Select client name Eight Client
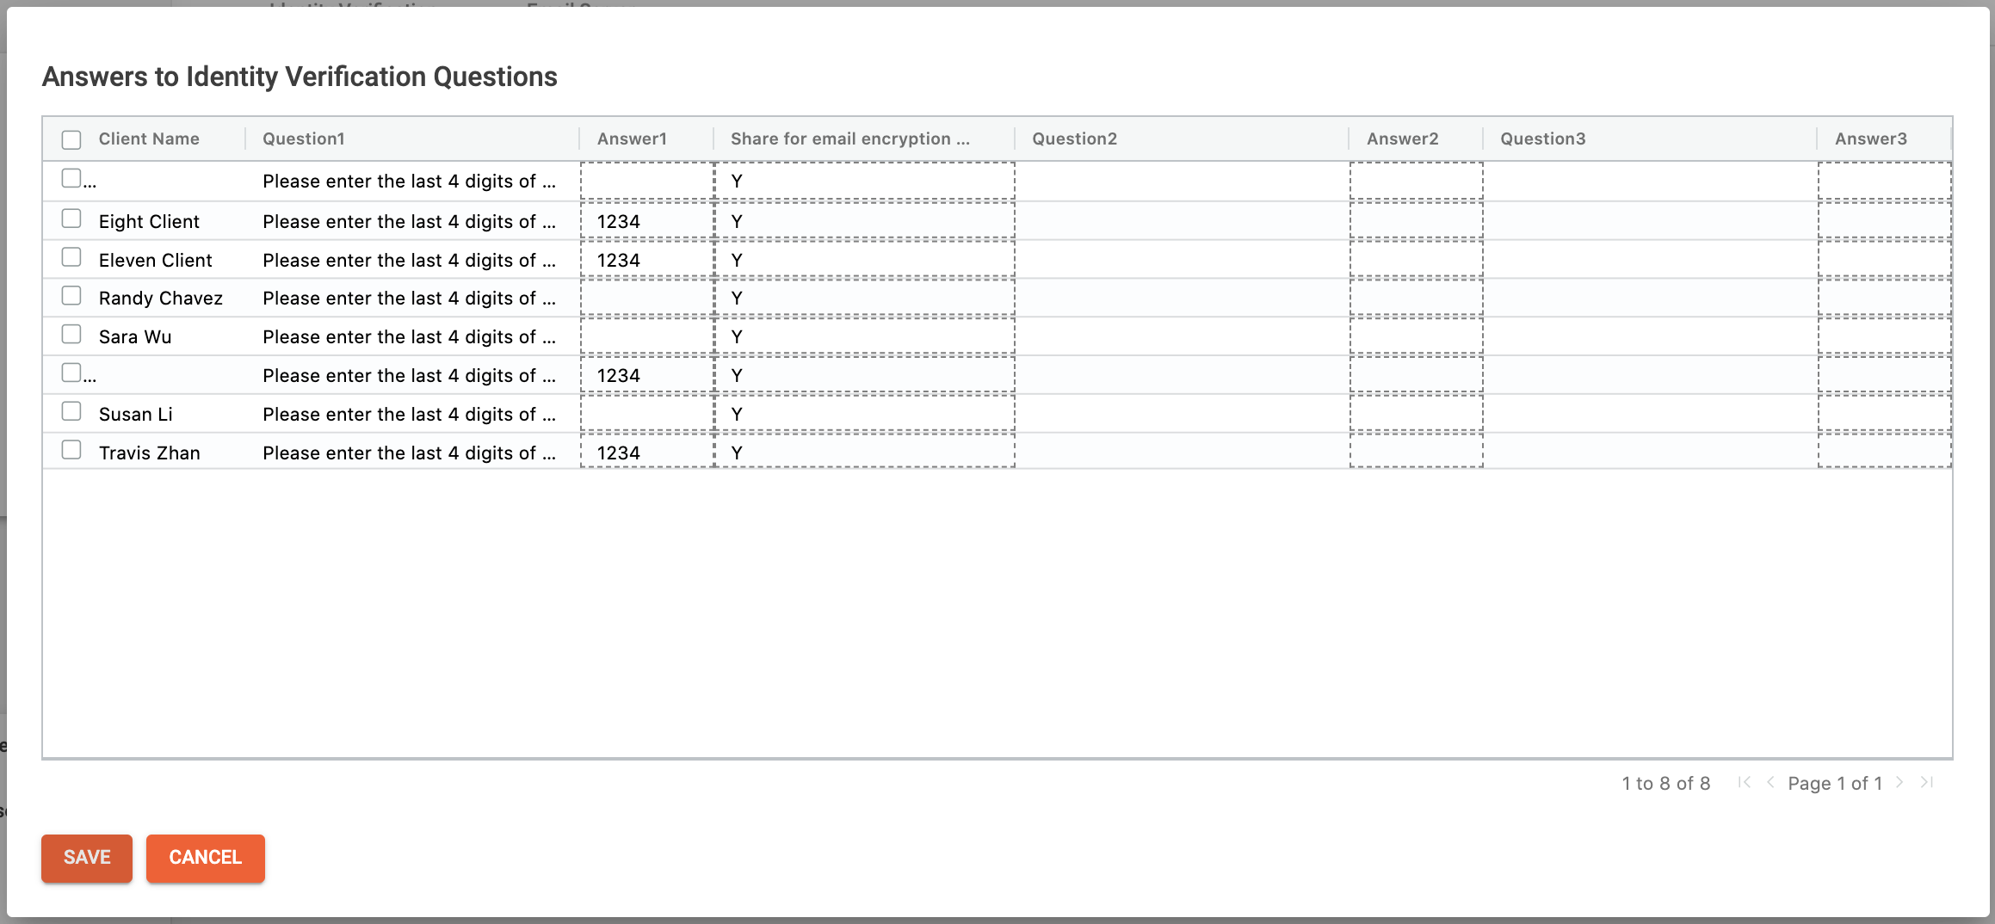 [x=149, y=221]
